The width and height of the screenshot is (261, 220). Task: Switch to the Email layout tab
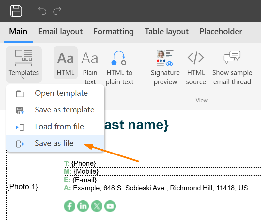60,31
